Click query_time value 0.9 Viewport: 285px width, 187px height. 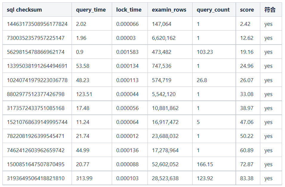(x=80, y=52)
